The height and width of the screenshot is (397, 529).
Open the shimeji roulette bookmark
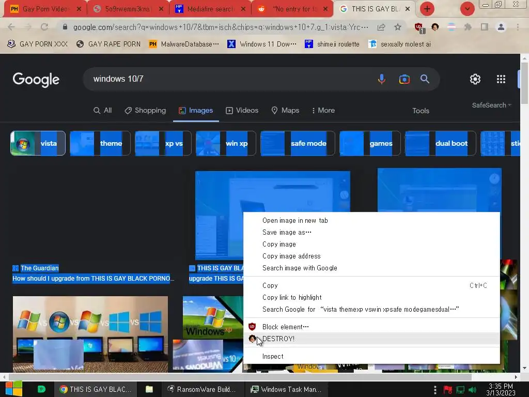tap(332, 44)
